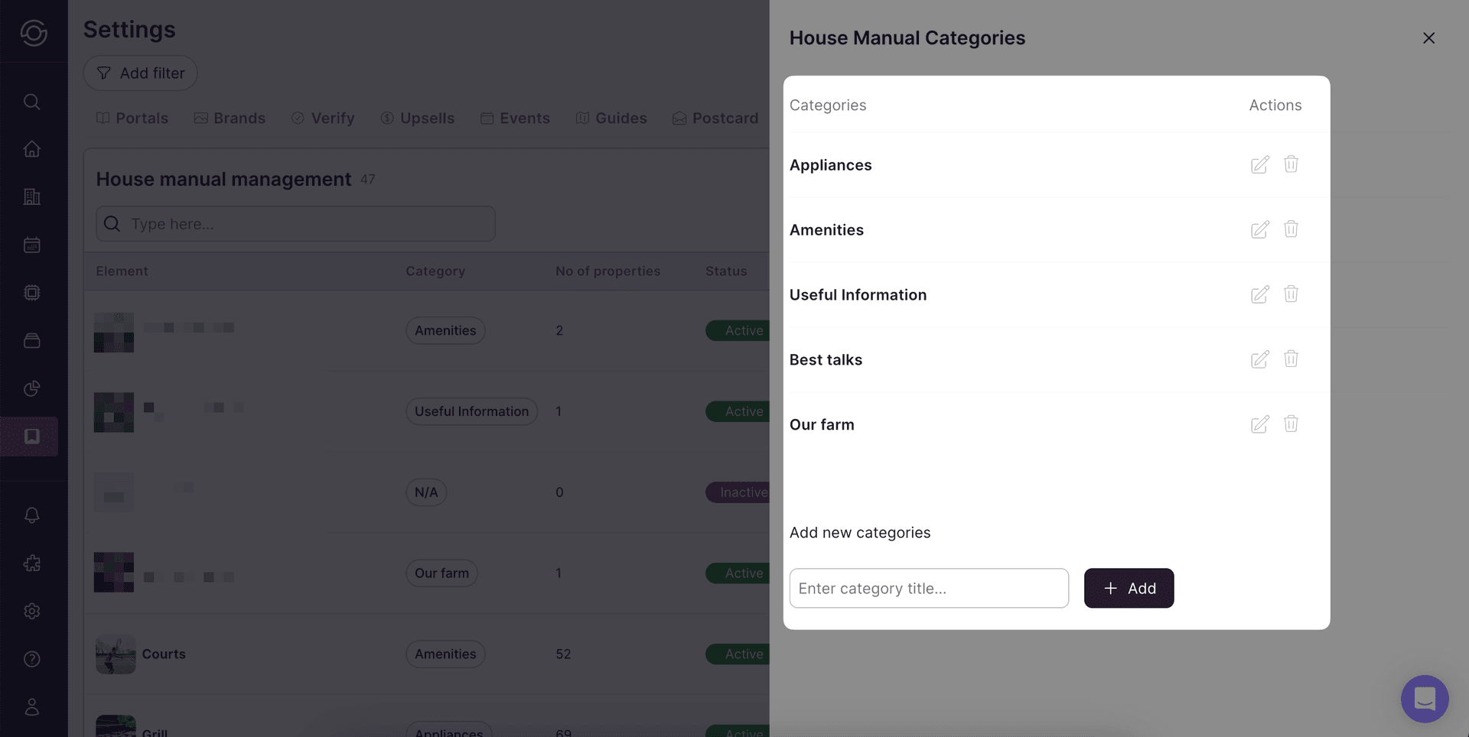Click the Add button to create category
This screenshot has height=737, width=1469.
1129,588
